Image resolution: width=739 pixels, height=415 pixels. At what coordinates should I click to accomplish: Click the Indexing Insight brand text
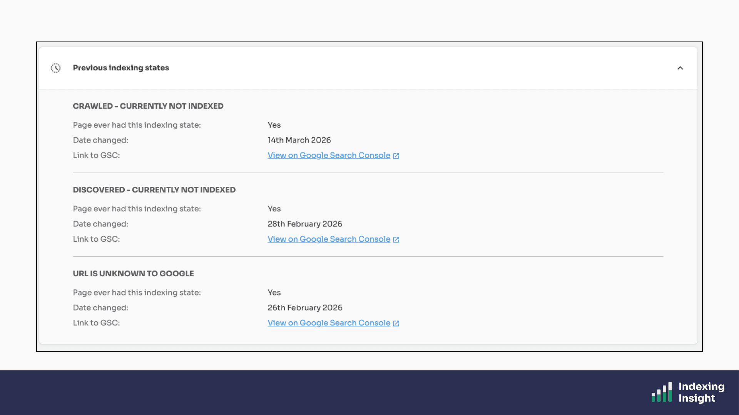pyautogui.click(x=701, y=392)
